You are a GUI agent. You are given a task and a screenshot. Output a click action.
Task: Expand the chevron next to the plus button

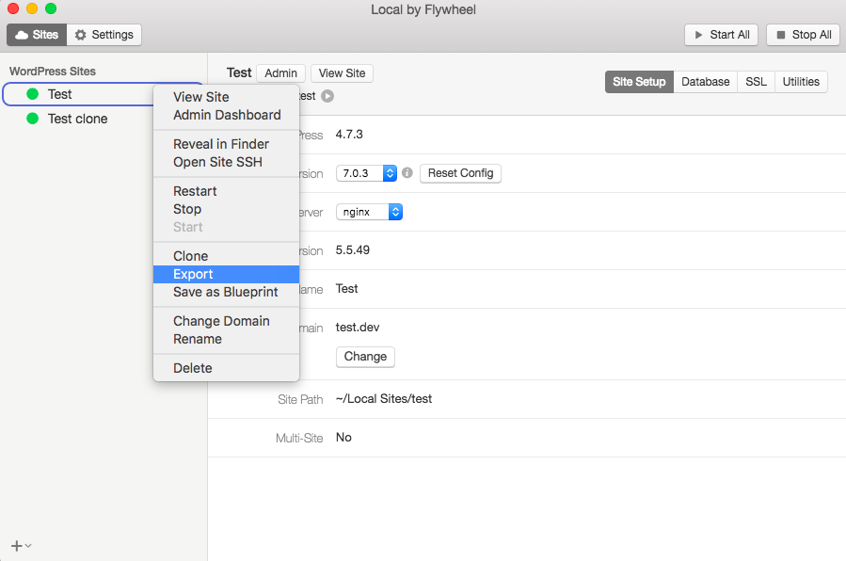[28, 546]
